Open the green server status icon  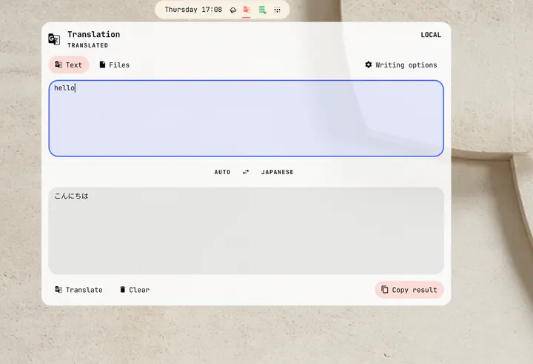coord(262,10)
